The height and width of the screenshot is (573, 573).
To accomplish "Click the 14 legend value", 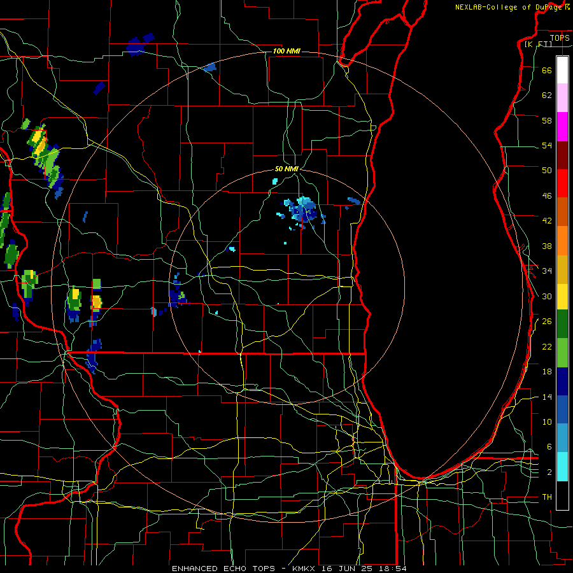I will pos(547,397).
